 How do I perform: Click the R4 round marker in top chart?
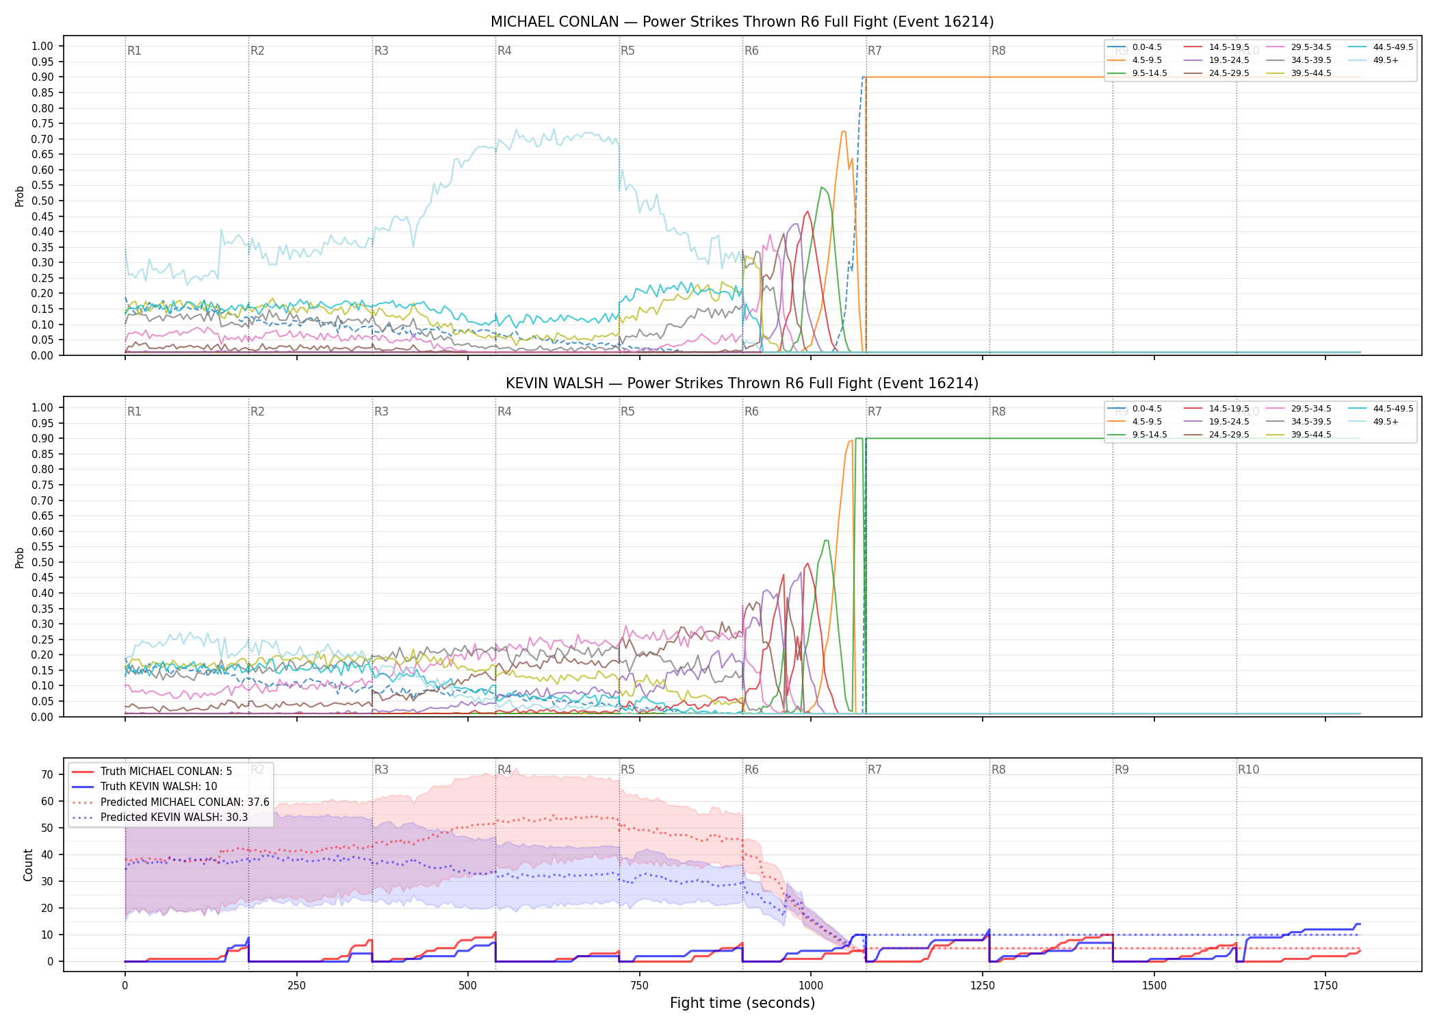[x=504, y=51]
